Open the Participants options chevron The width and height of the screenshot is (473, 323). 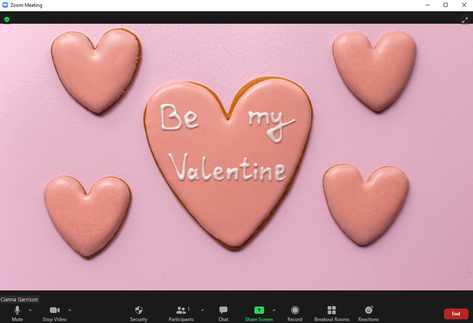coord(202,311)
